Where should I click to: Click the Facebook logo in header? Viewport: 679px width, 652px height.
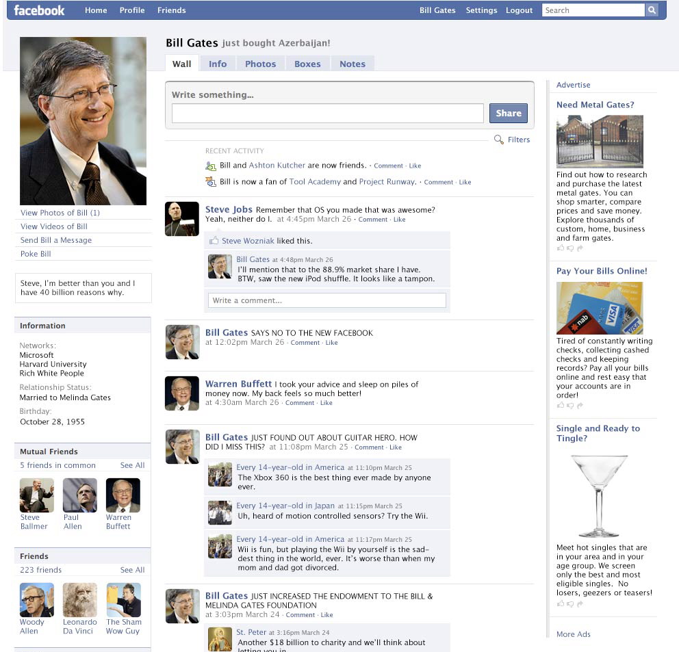[39, 10]
